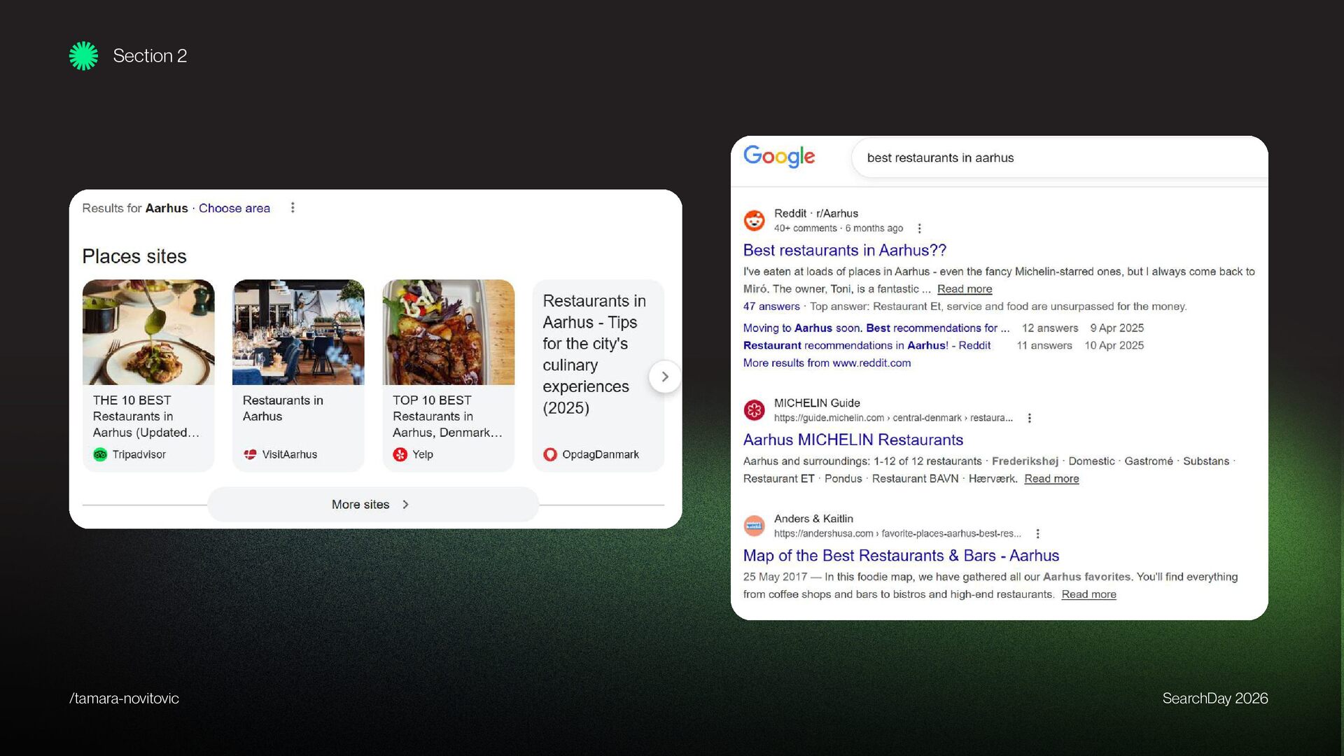Open options menu next to Choose area
Image resolution: width=1344 pixels, height=756 pixels.
(293, 208)
